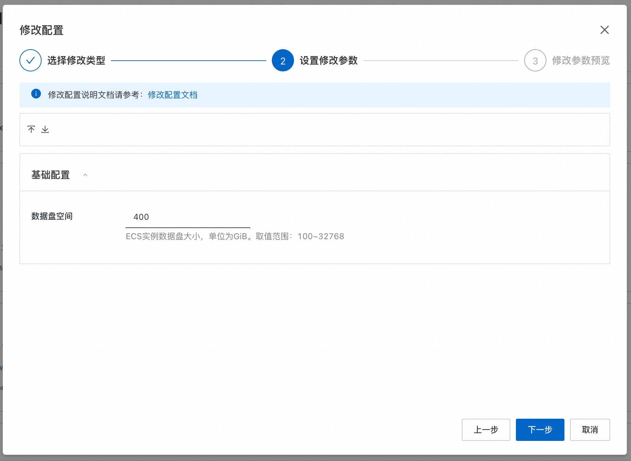Viewport: 631px width, 461px height.
Task: Proceed with the 下一步 button
Action: click(x=540, y=430)
